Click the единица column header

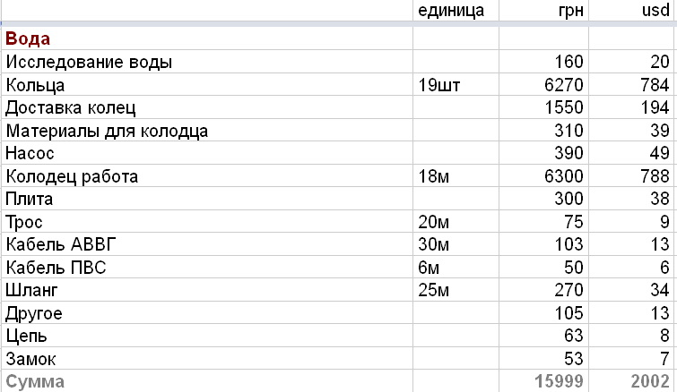point(456,11)
